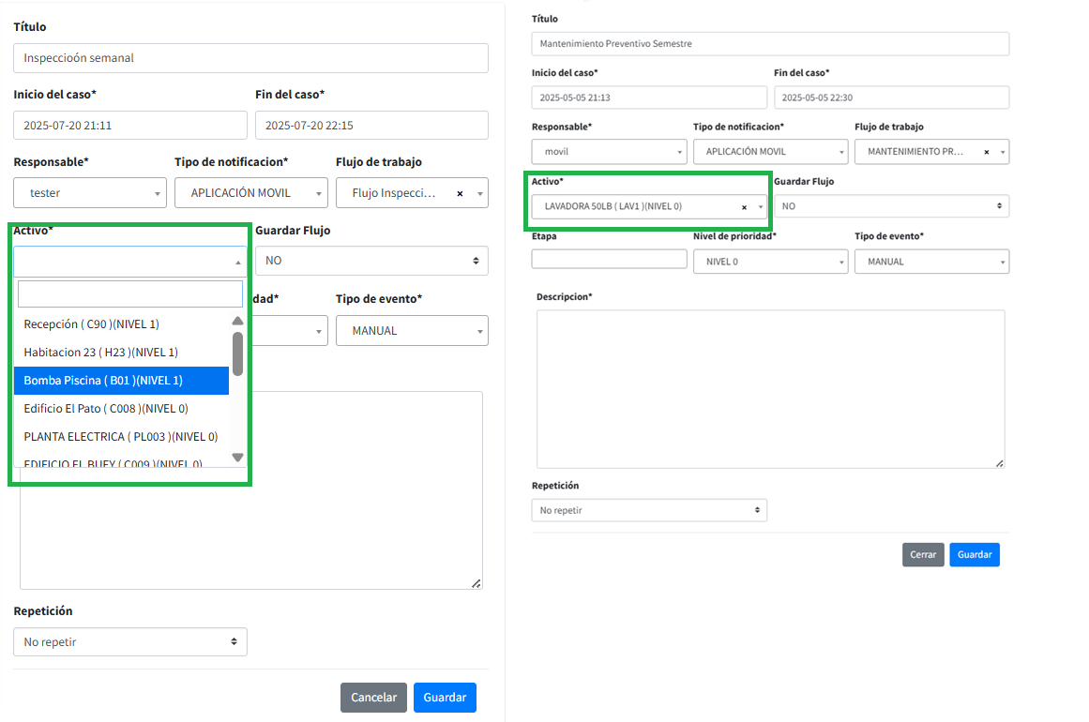Click the asset list scroll-down arrow
Viewport: 1089px width, 722px height.
(x=237, y=458)
